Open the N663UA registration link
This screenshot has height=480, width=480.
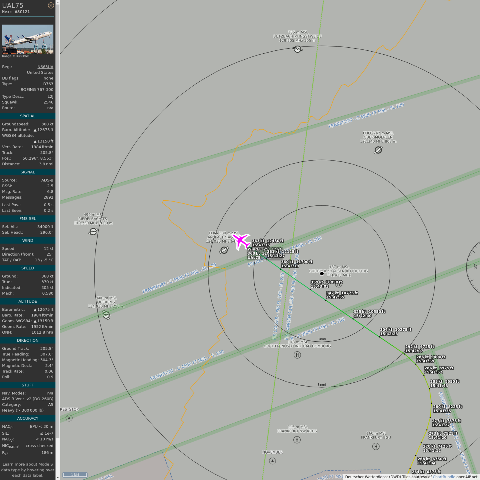click(45, 67)
